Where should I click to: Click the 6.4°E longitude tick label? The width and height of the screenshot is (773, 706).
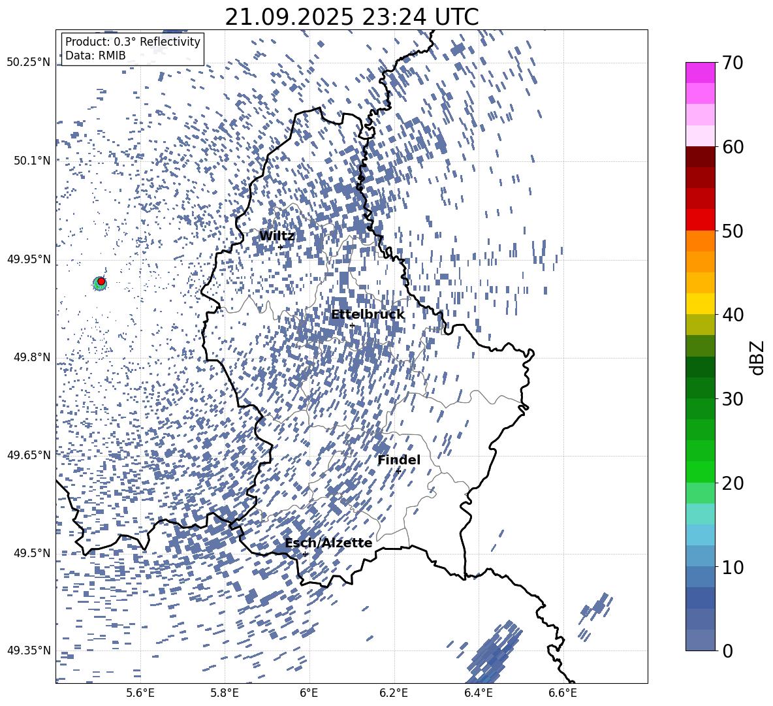(x=478, y=693)
